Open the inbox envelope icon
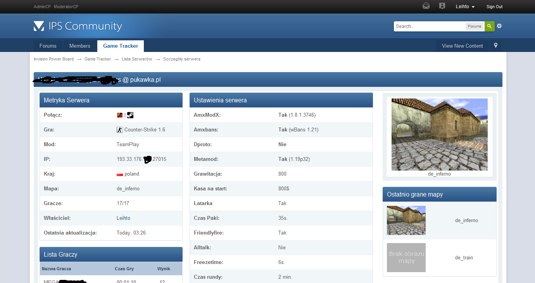 tap(426, 6)
